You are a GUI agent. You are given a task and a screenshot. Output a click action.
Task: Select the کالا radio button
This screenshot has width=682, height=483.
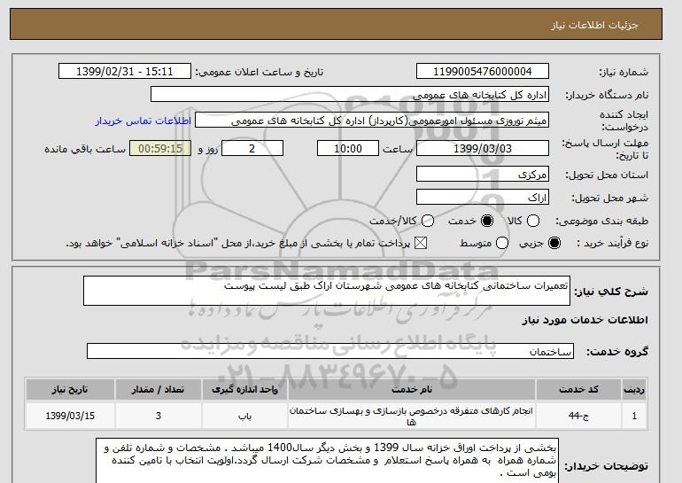[533, 221]
